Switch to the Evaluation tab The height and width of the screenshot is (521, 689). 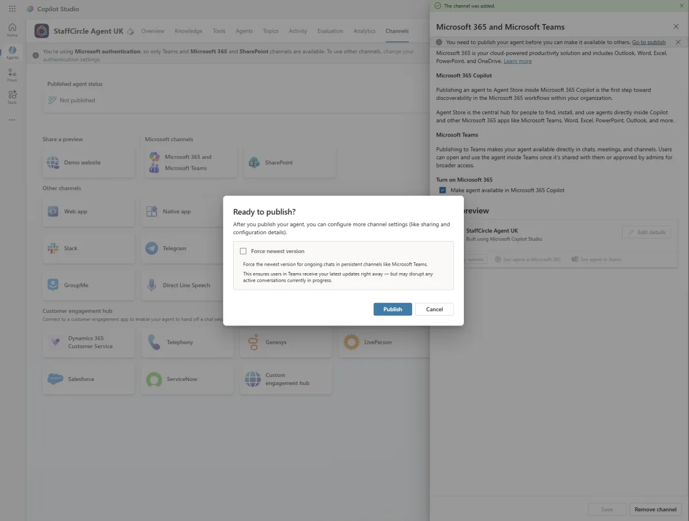click(330, 31)
